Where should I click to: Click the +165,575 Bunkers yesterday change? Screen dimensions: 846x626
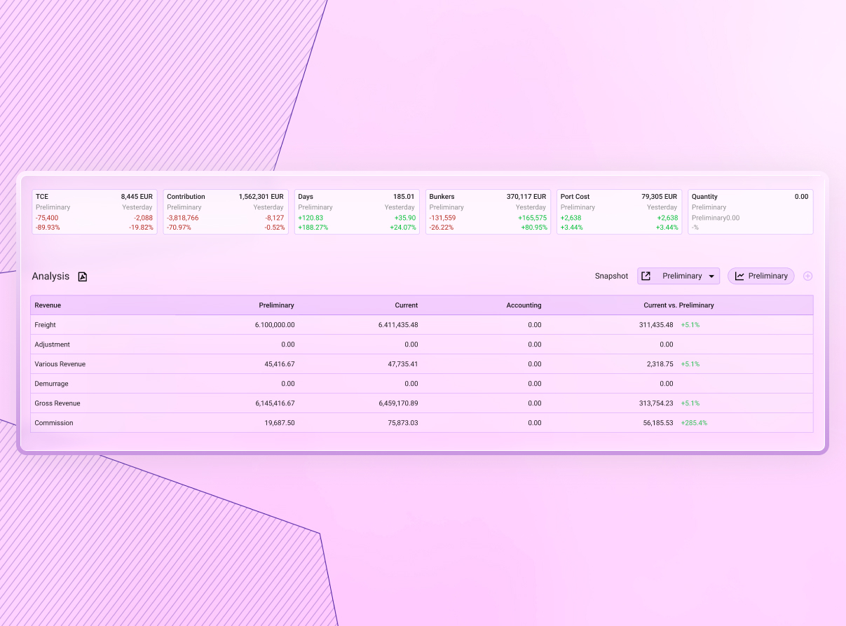click(x=532, y=218)
